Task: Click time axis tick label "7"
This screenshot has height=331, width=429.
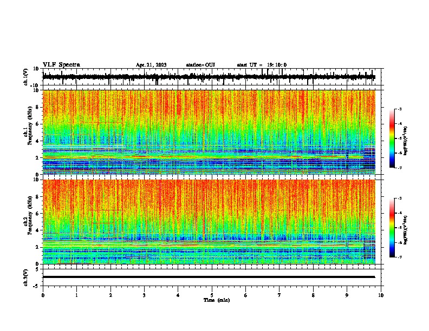Action: pyautogui.click(x=279, y=295)
